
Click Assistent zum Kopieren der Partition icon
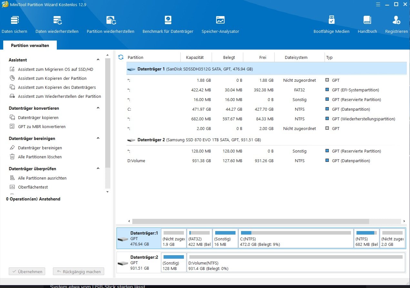click(x=12, y=78)
